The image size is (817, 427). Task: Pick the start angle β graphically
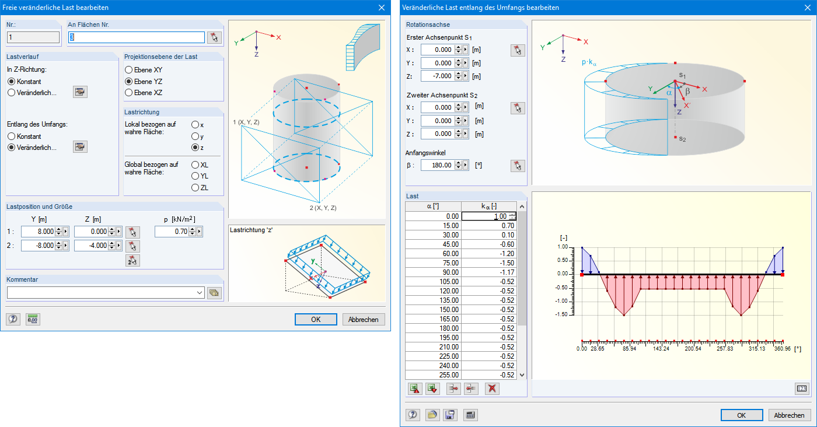coord(518,166)
